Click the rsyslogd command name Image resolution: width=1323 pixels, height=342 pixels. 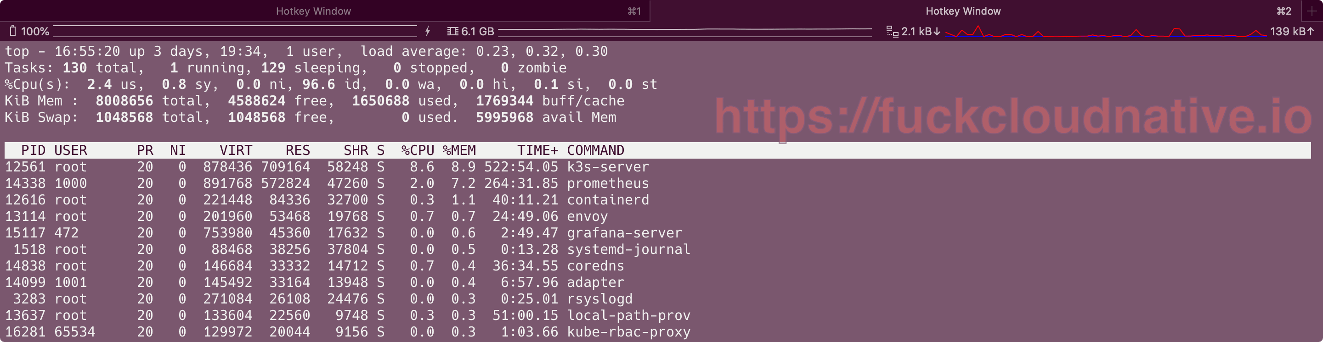[599, 298]
